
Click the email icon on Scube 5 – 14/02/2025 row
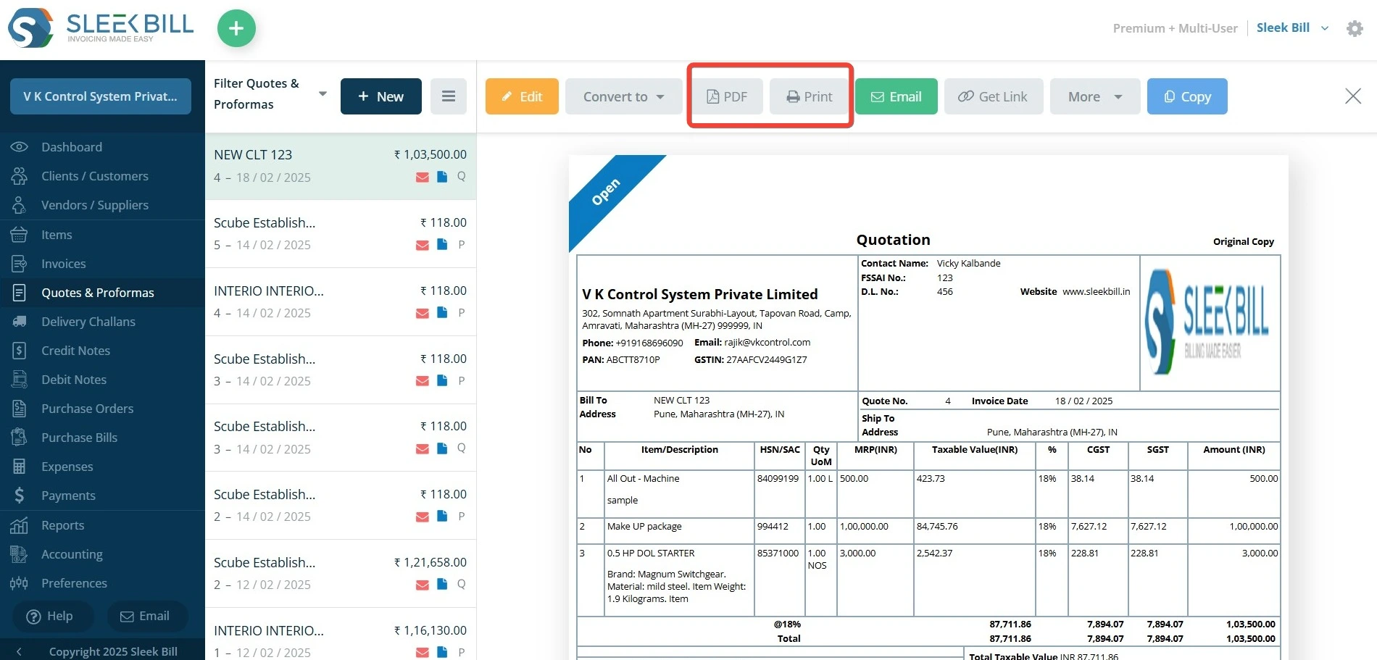click(x=423, y=246)
